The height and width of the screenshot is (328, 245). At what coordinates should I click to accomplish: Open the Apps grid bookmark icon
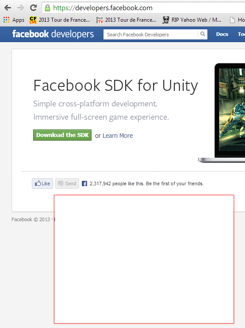pyautogui.click(x=7, y=20)
